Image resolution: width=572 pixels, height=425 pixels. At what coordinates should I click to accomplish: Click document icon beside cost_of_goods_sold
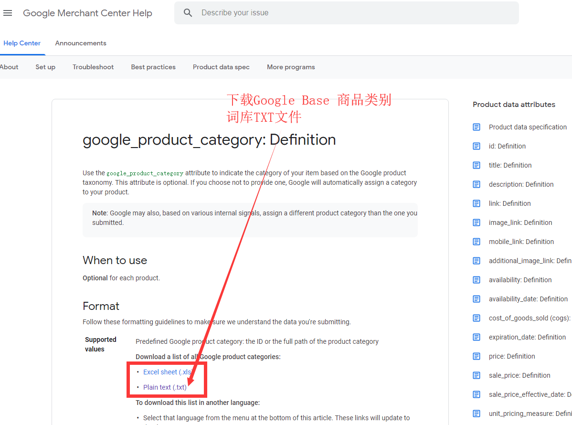coord(477,318)
